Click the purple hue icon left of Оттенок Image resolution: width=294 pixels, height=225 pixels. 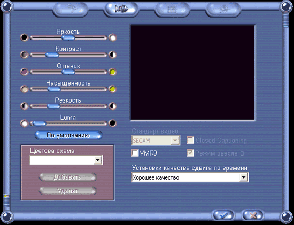(24, 72)
